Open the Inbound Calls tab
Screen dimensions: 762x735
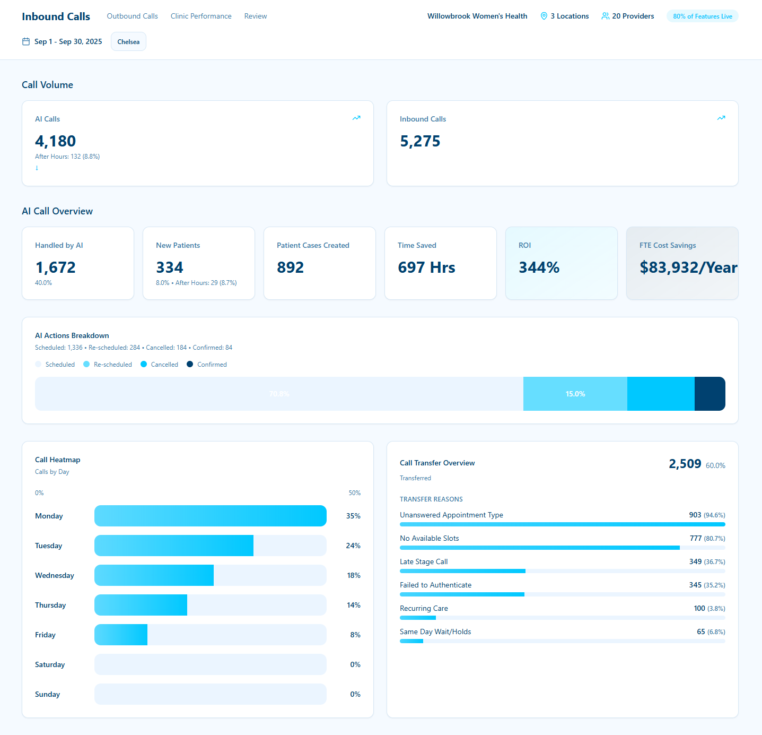[56, 16]
